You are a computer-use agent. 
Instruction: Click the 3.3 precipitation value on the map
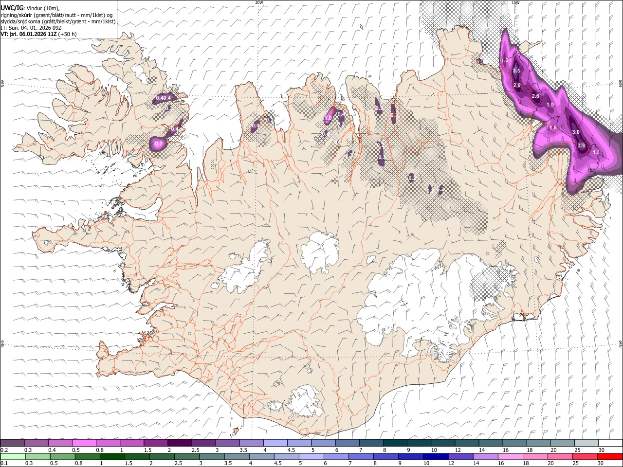pyautogui.click(x=581, y=145)
